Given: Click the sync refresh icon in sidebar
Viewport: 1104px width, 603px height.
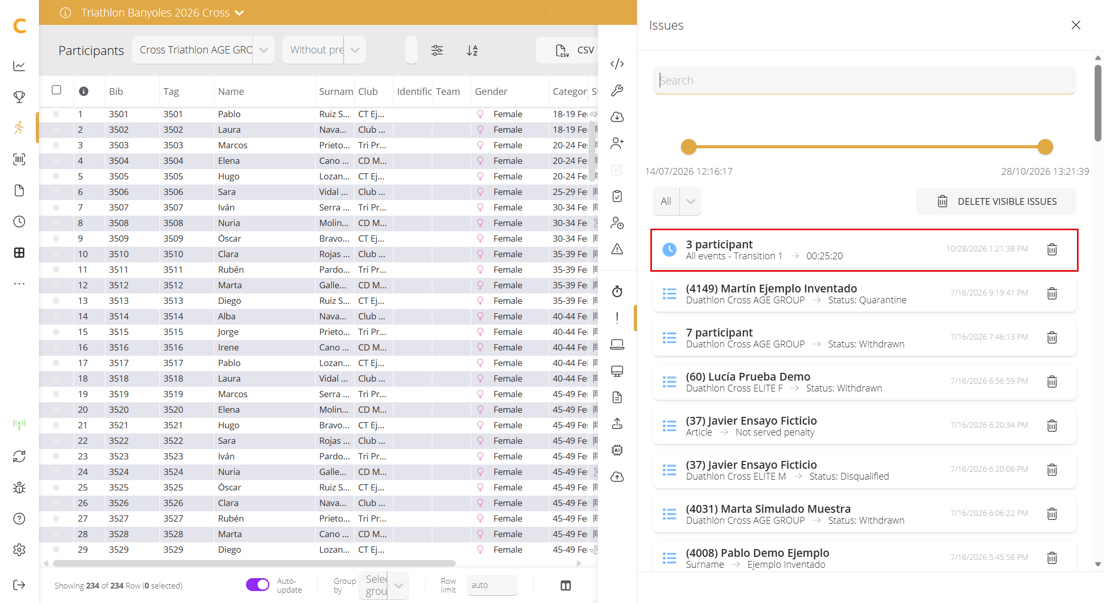Looking at the screenshot, I should [19, 456].
